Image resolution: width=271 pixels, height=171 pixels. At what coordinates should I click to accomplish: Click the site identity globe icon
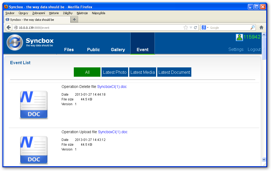16,27
